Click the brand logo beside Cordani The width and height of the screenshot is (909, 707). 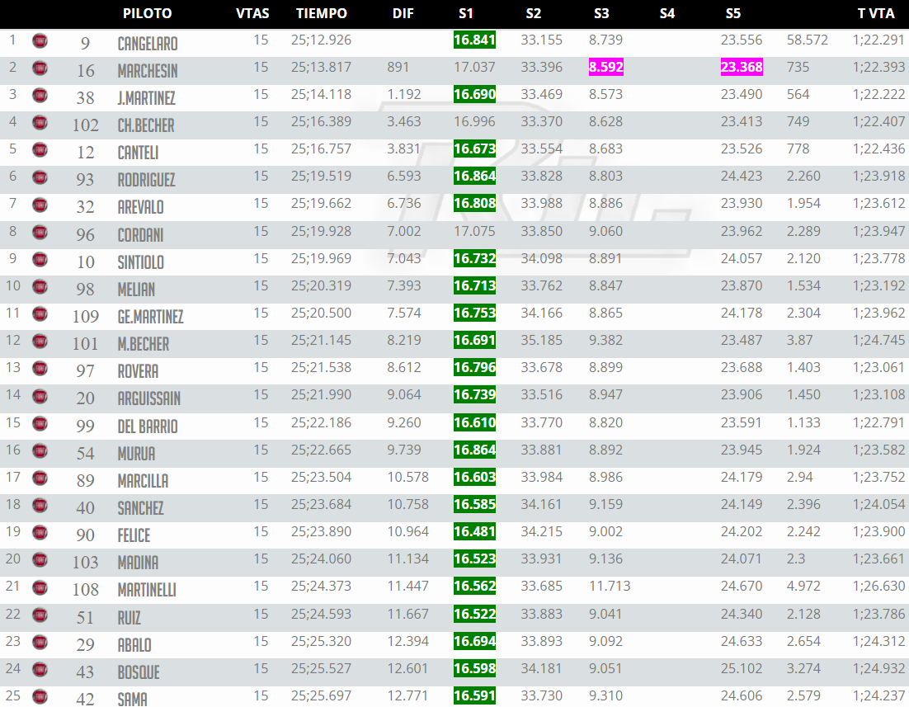[x=40, y=232]
